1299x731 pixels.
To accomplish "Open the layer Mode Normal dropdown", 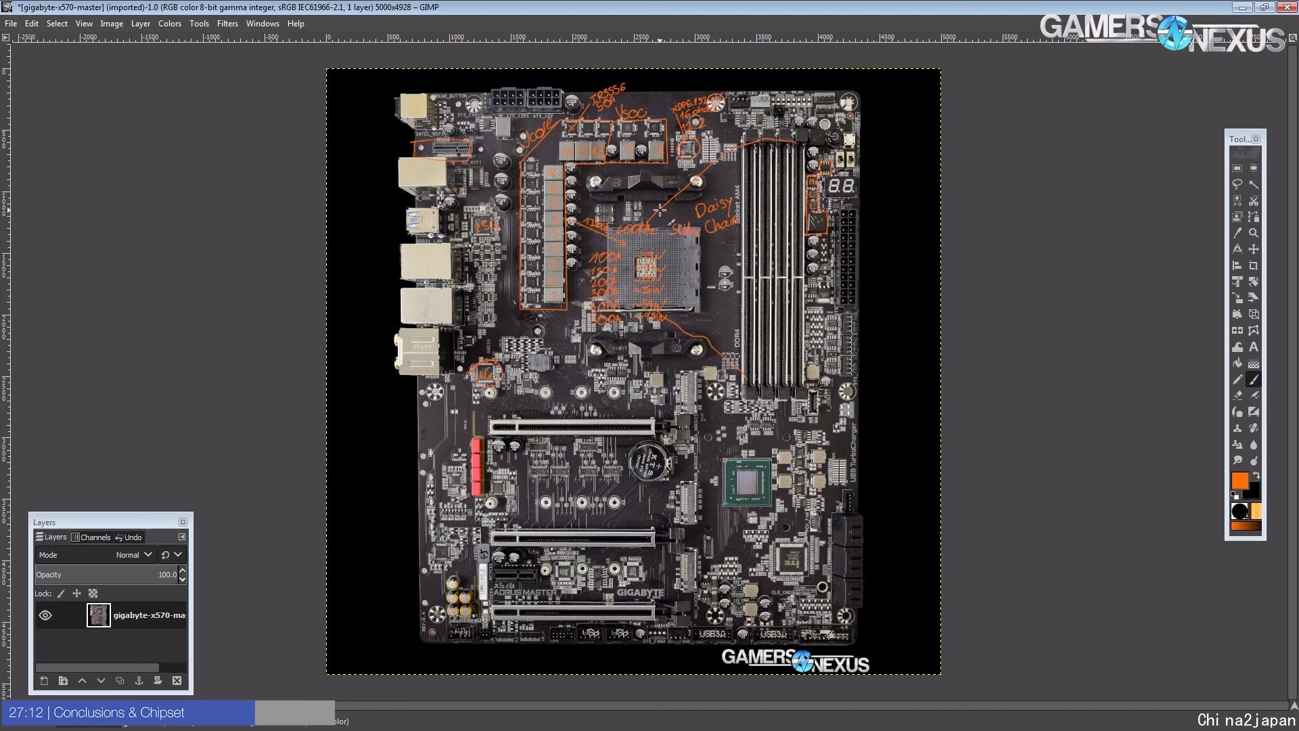I will (x=95, y=555).
